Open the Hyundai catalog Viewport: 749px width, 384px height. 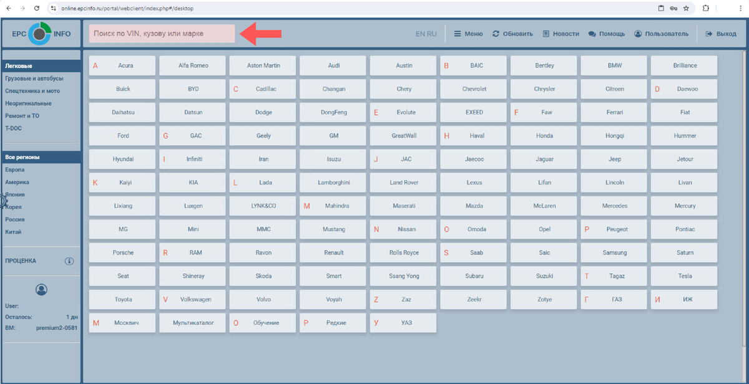pos(122,159)
